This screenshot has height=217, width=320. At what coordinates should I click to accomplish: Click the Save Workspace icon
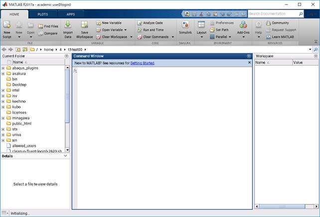85,25
